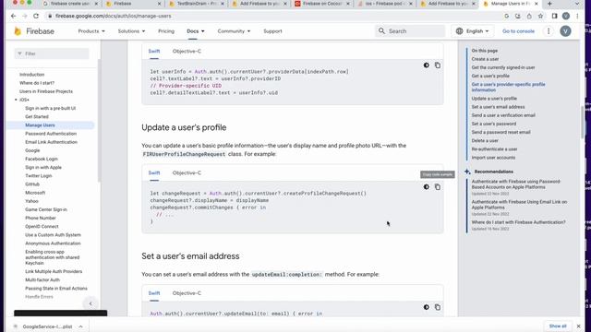Collapse the iOS+ section in the sidebar
Screen dimensions: 591x332
(16, 100)
